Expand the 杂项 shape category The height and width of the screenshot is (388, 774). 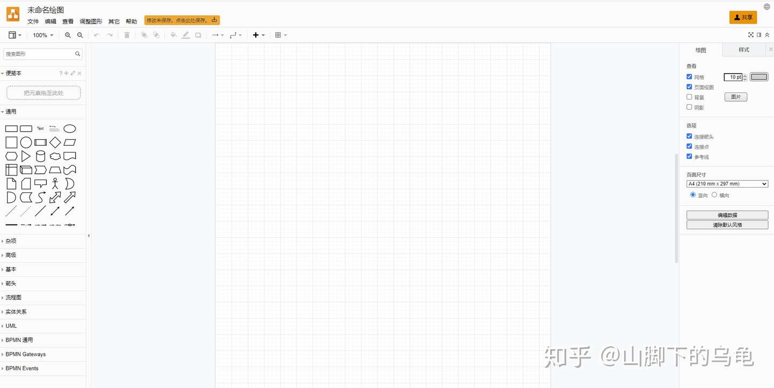pyautogui.click(x=43, y=241)
